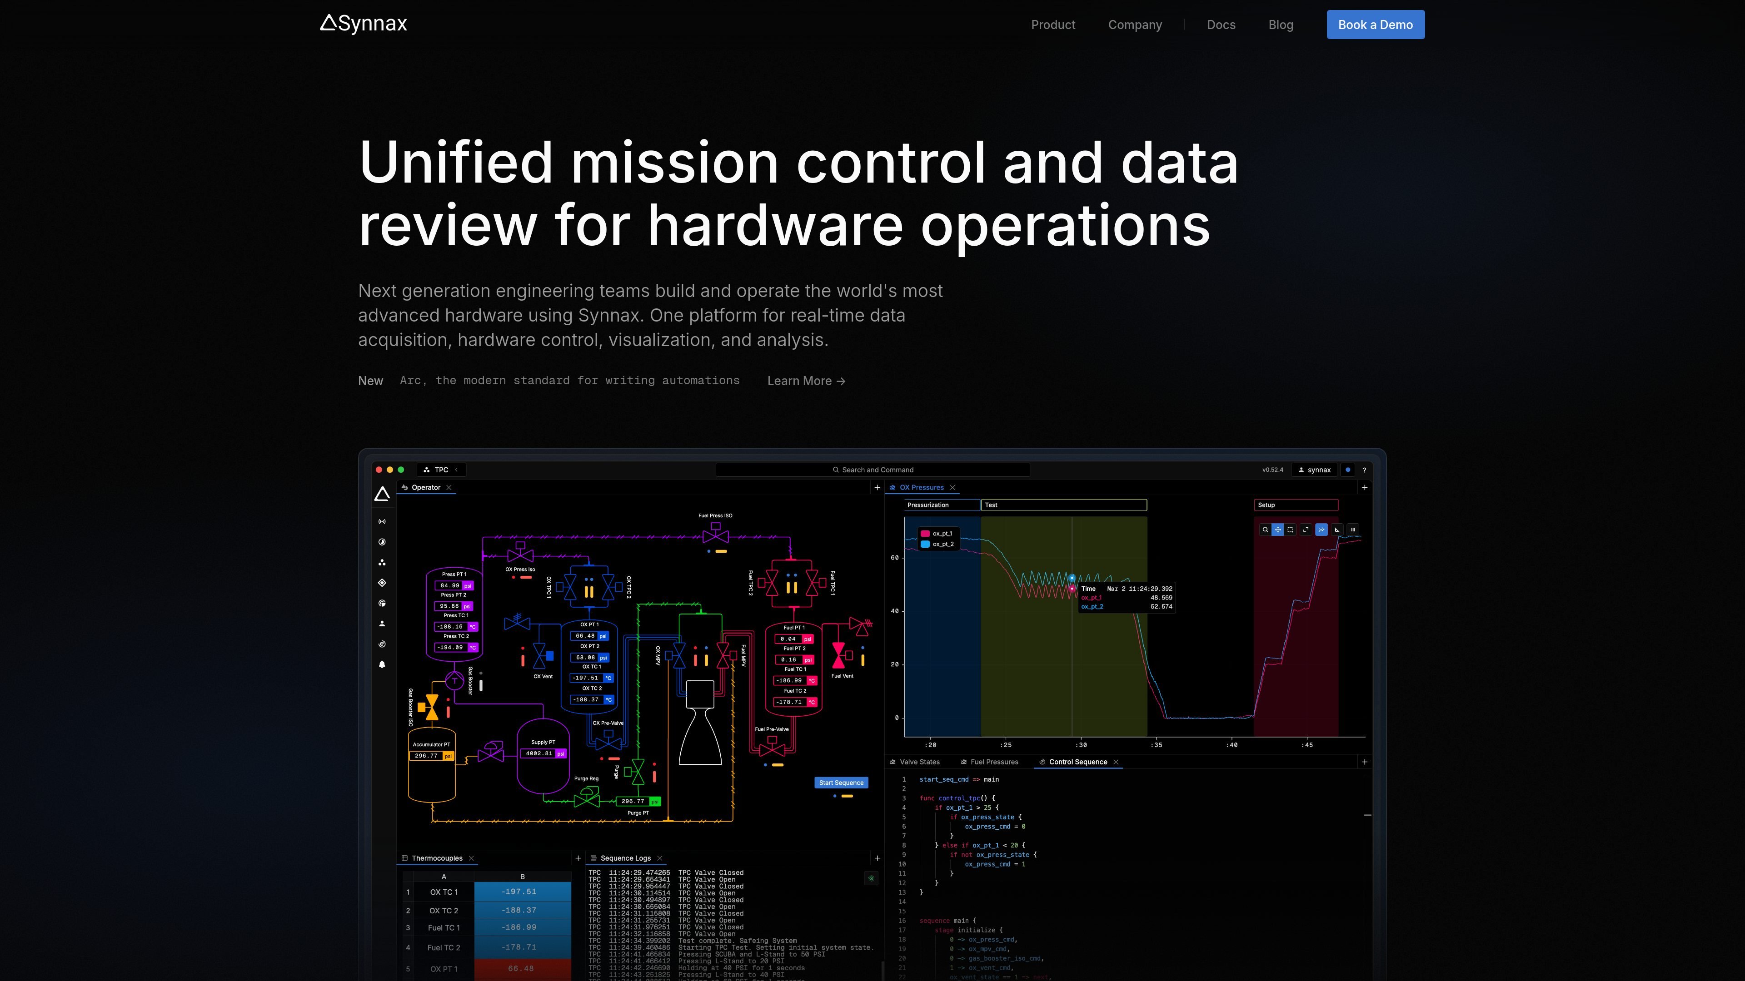Click the expand fullscreen icon on the plot
Screen dimensions: 1745x981
click(1306, 530)
